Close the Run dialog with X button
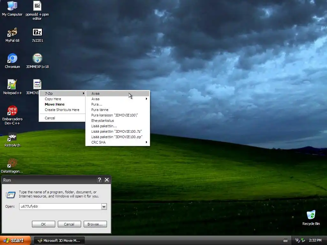The image size is (327, 245). 107,180
